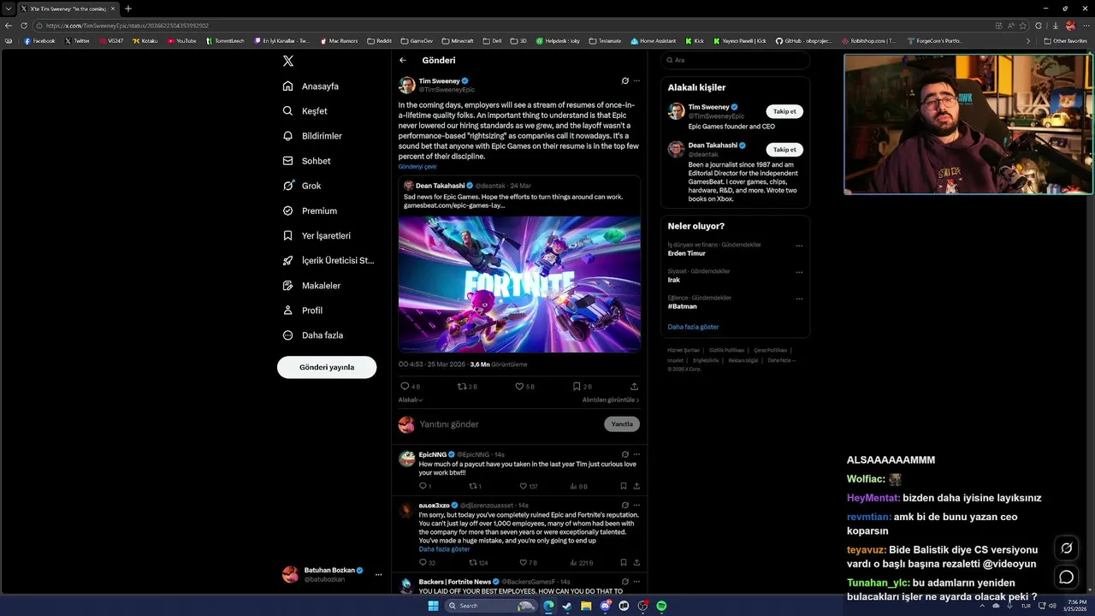
Task: Share the main Tim Sweeney post
Action: pyautogui.click(x=634, y=387)
